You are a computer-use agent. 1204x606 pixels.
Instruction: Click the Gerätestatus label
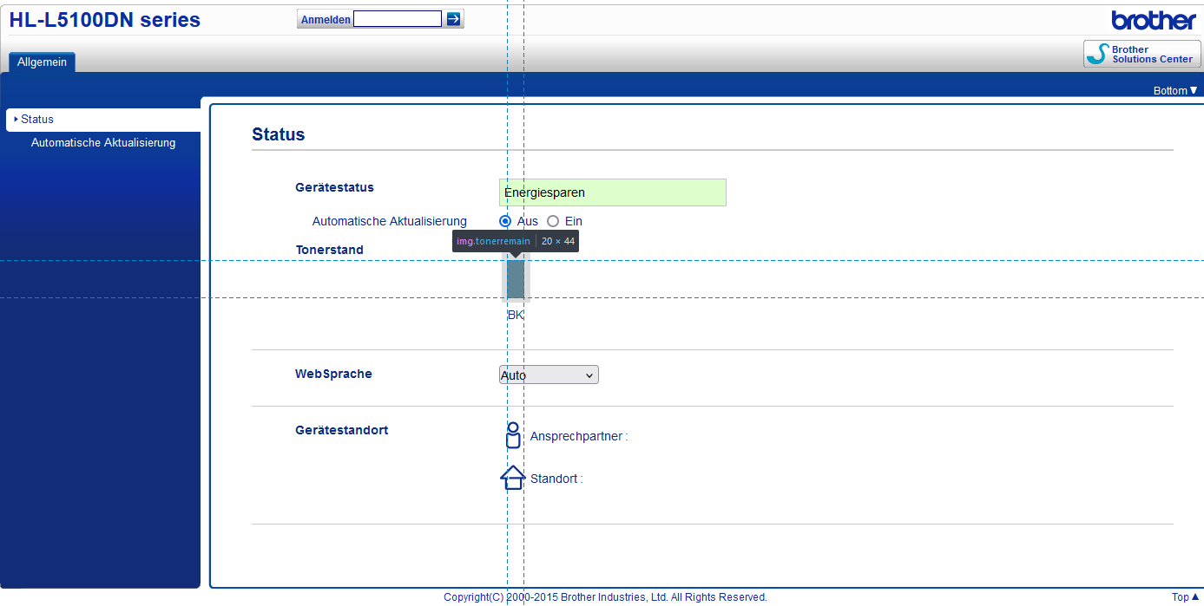click(x=334, y=187)
